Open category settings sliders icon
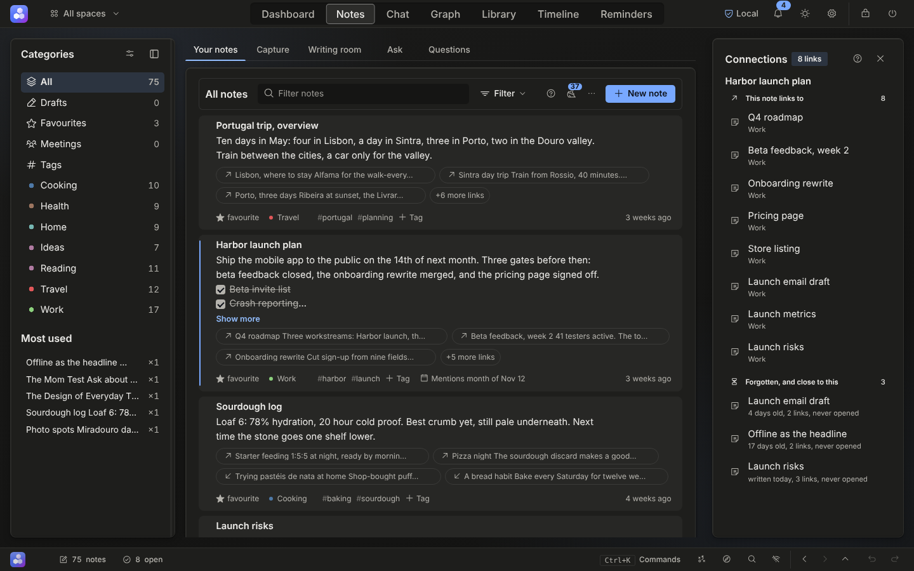Image resolution: width=914 pixels, height=571 pixels. [x=130, y=54]
